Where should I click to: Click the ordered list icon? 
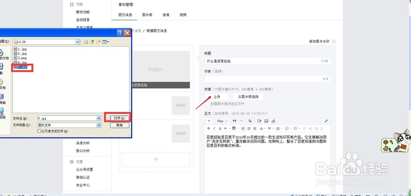[287, 128]
